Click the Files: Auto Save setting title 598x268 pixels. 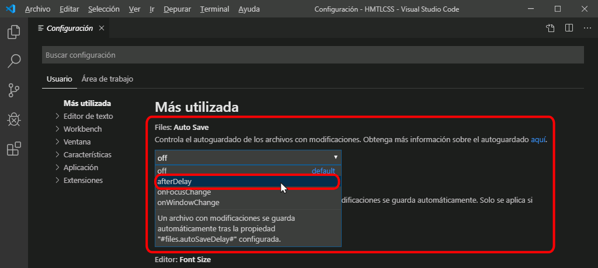(182, 127)
